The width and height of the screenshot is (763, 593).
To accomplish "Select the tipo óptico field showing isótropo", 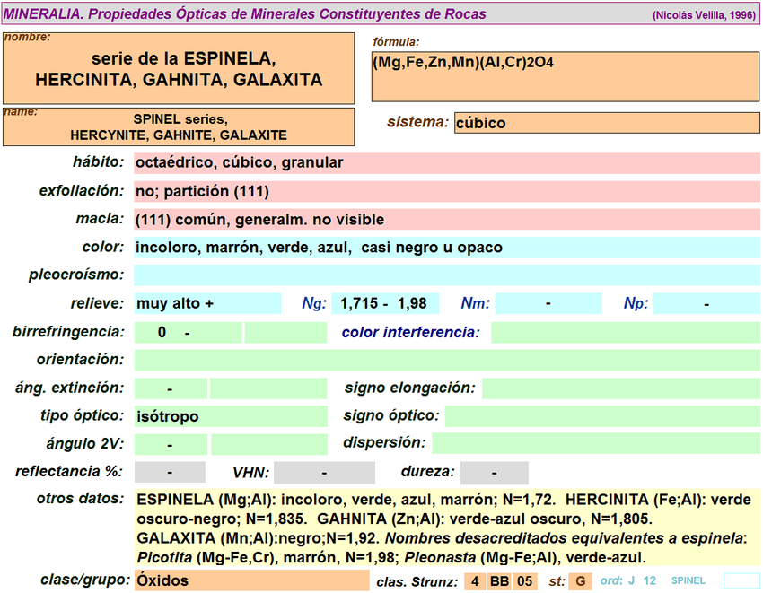I will (x=230, y=416).
